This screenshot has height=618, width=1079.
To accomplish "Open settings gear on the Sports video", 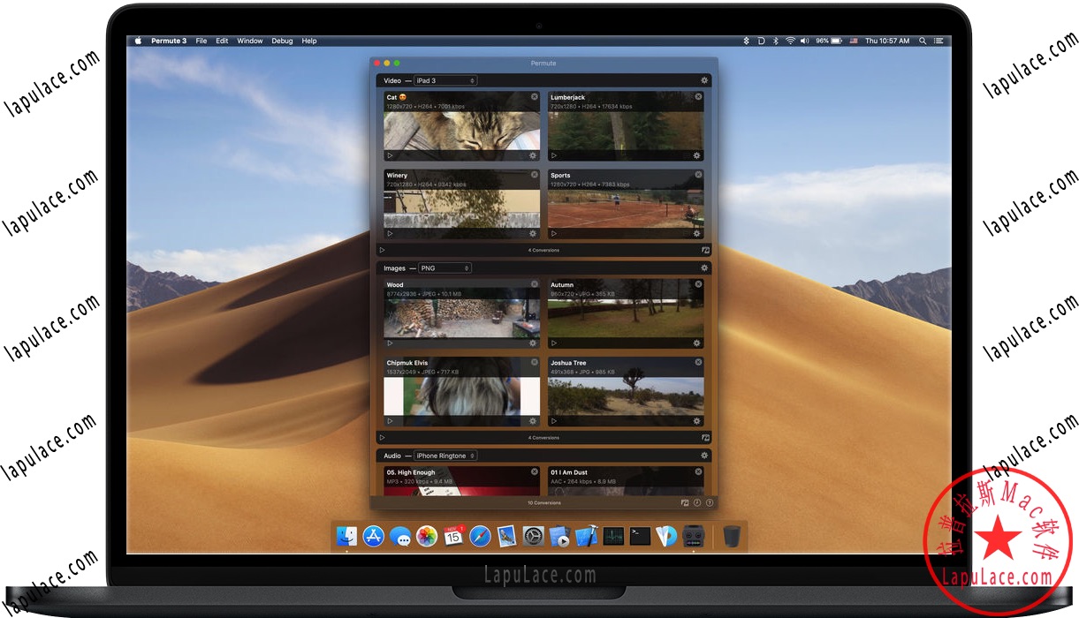I will (x=696, y=233).
